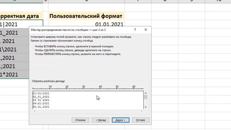This screenshot has width=231, height=130.
Task: Select the spreadsheet cell ending in *2021
Action: tap(14, 74)
